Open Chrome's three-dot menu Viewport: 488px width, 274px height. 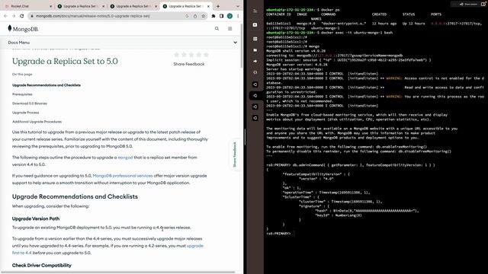point(238,16)
